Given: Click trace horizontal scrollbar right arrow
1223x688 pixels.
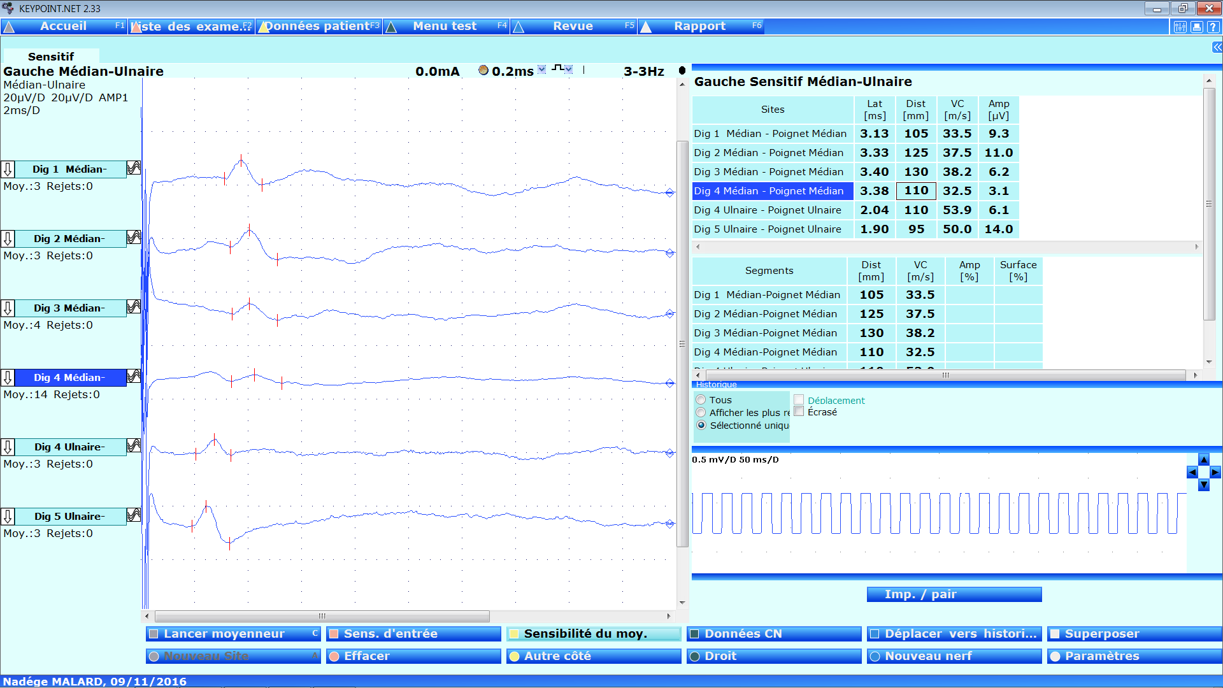Looking at the screenshot, I should [669, 616].
